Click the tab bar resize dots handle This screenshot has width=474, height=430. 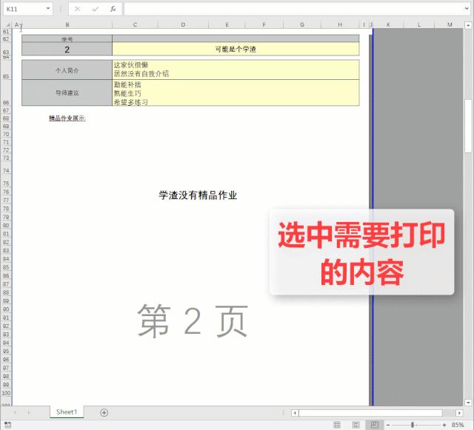[x=283, y=412]
